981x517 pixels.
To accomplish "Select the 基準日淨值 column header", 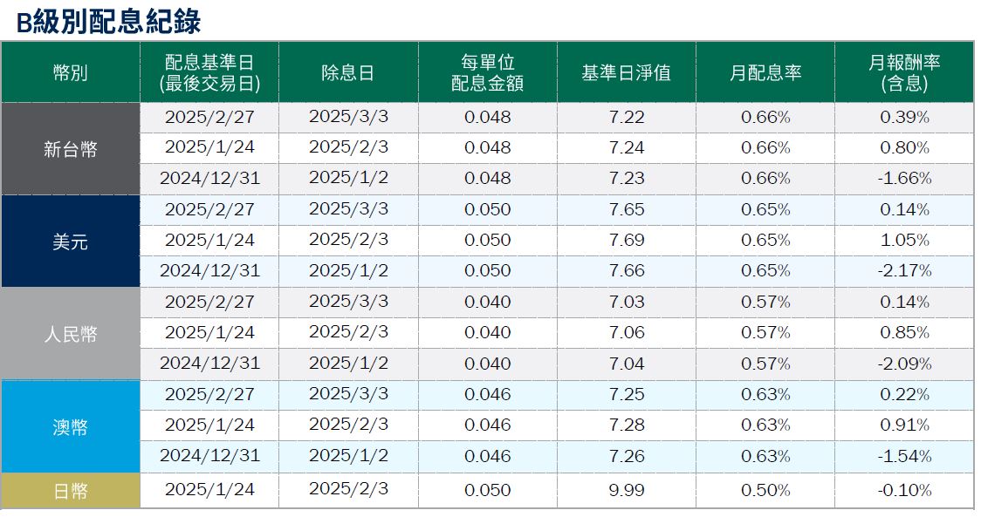I will [626, 73].
